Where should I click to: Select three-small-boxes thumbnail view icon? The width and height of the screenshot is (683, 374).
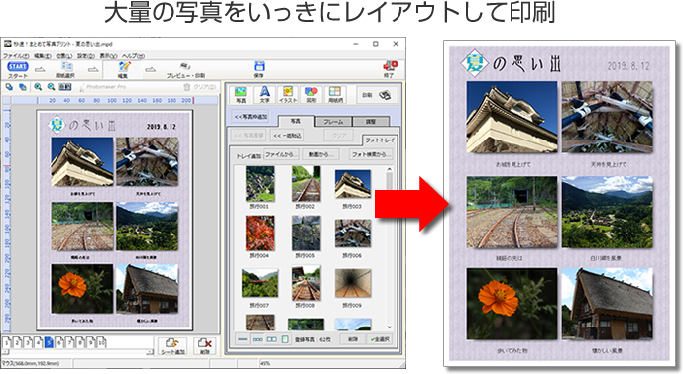pos(257,339)
